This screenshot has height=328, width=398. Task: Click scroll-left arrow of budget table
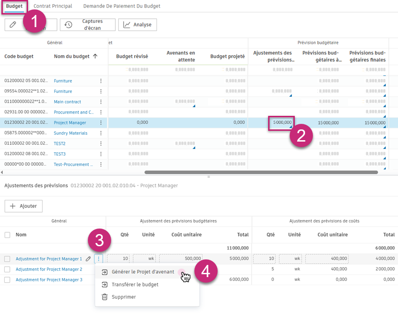pos(2,172)
